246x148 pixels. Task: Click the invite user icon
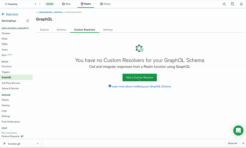click(x=224, y=4)
